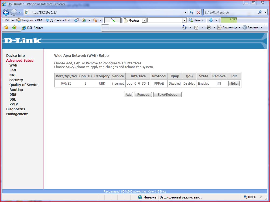Open search provider options dropdown arrow
270x202 pixels.
click(x=265, y=12)
